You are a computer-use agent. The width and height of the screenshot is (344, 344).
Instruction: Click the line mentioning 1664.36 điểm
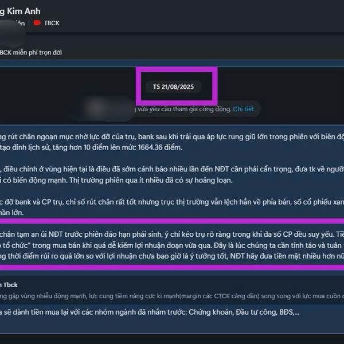tap(91, 147)
